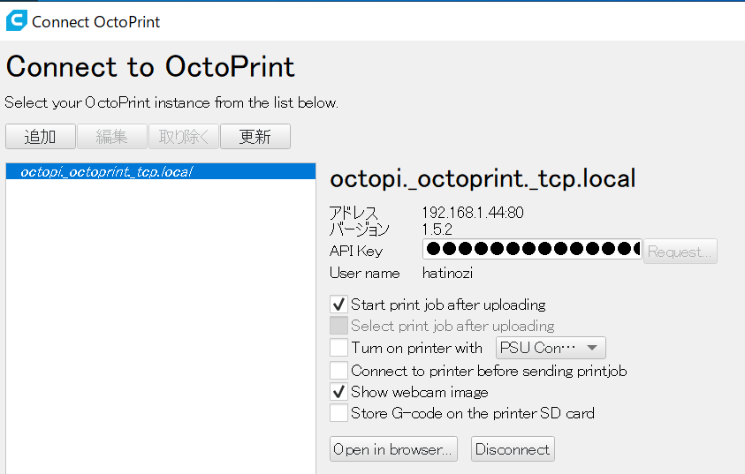The image size is (745, 474).
Task: Uncheck Start print job after uploading
Action: click(x=338, y=305)
